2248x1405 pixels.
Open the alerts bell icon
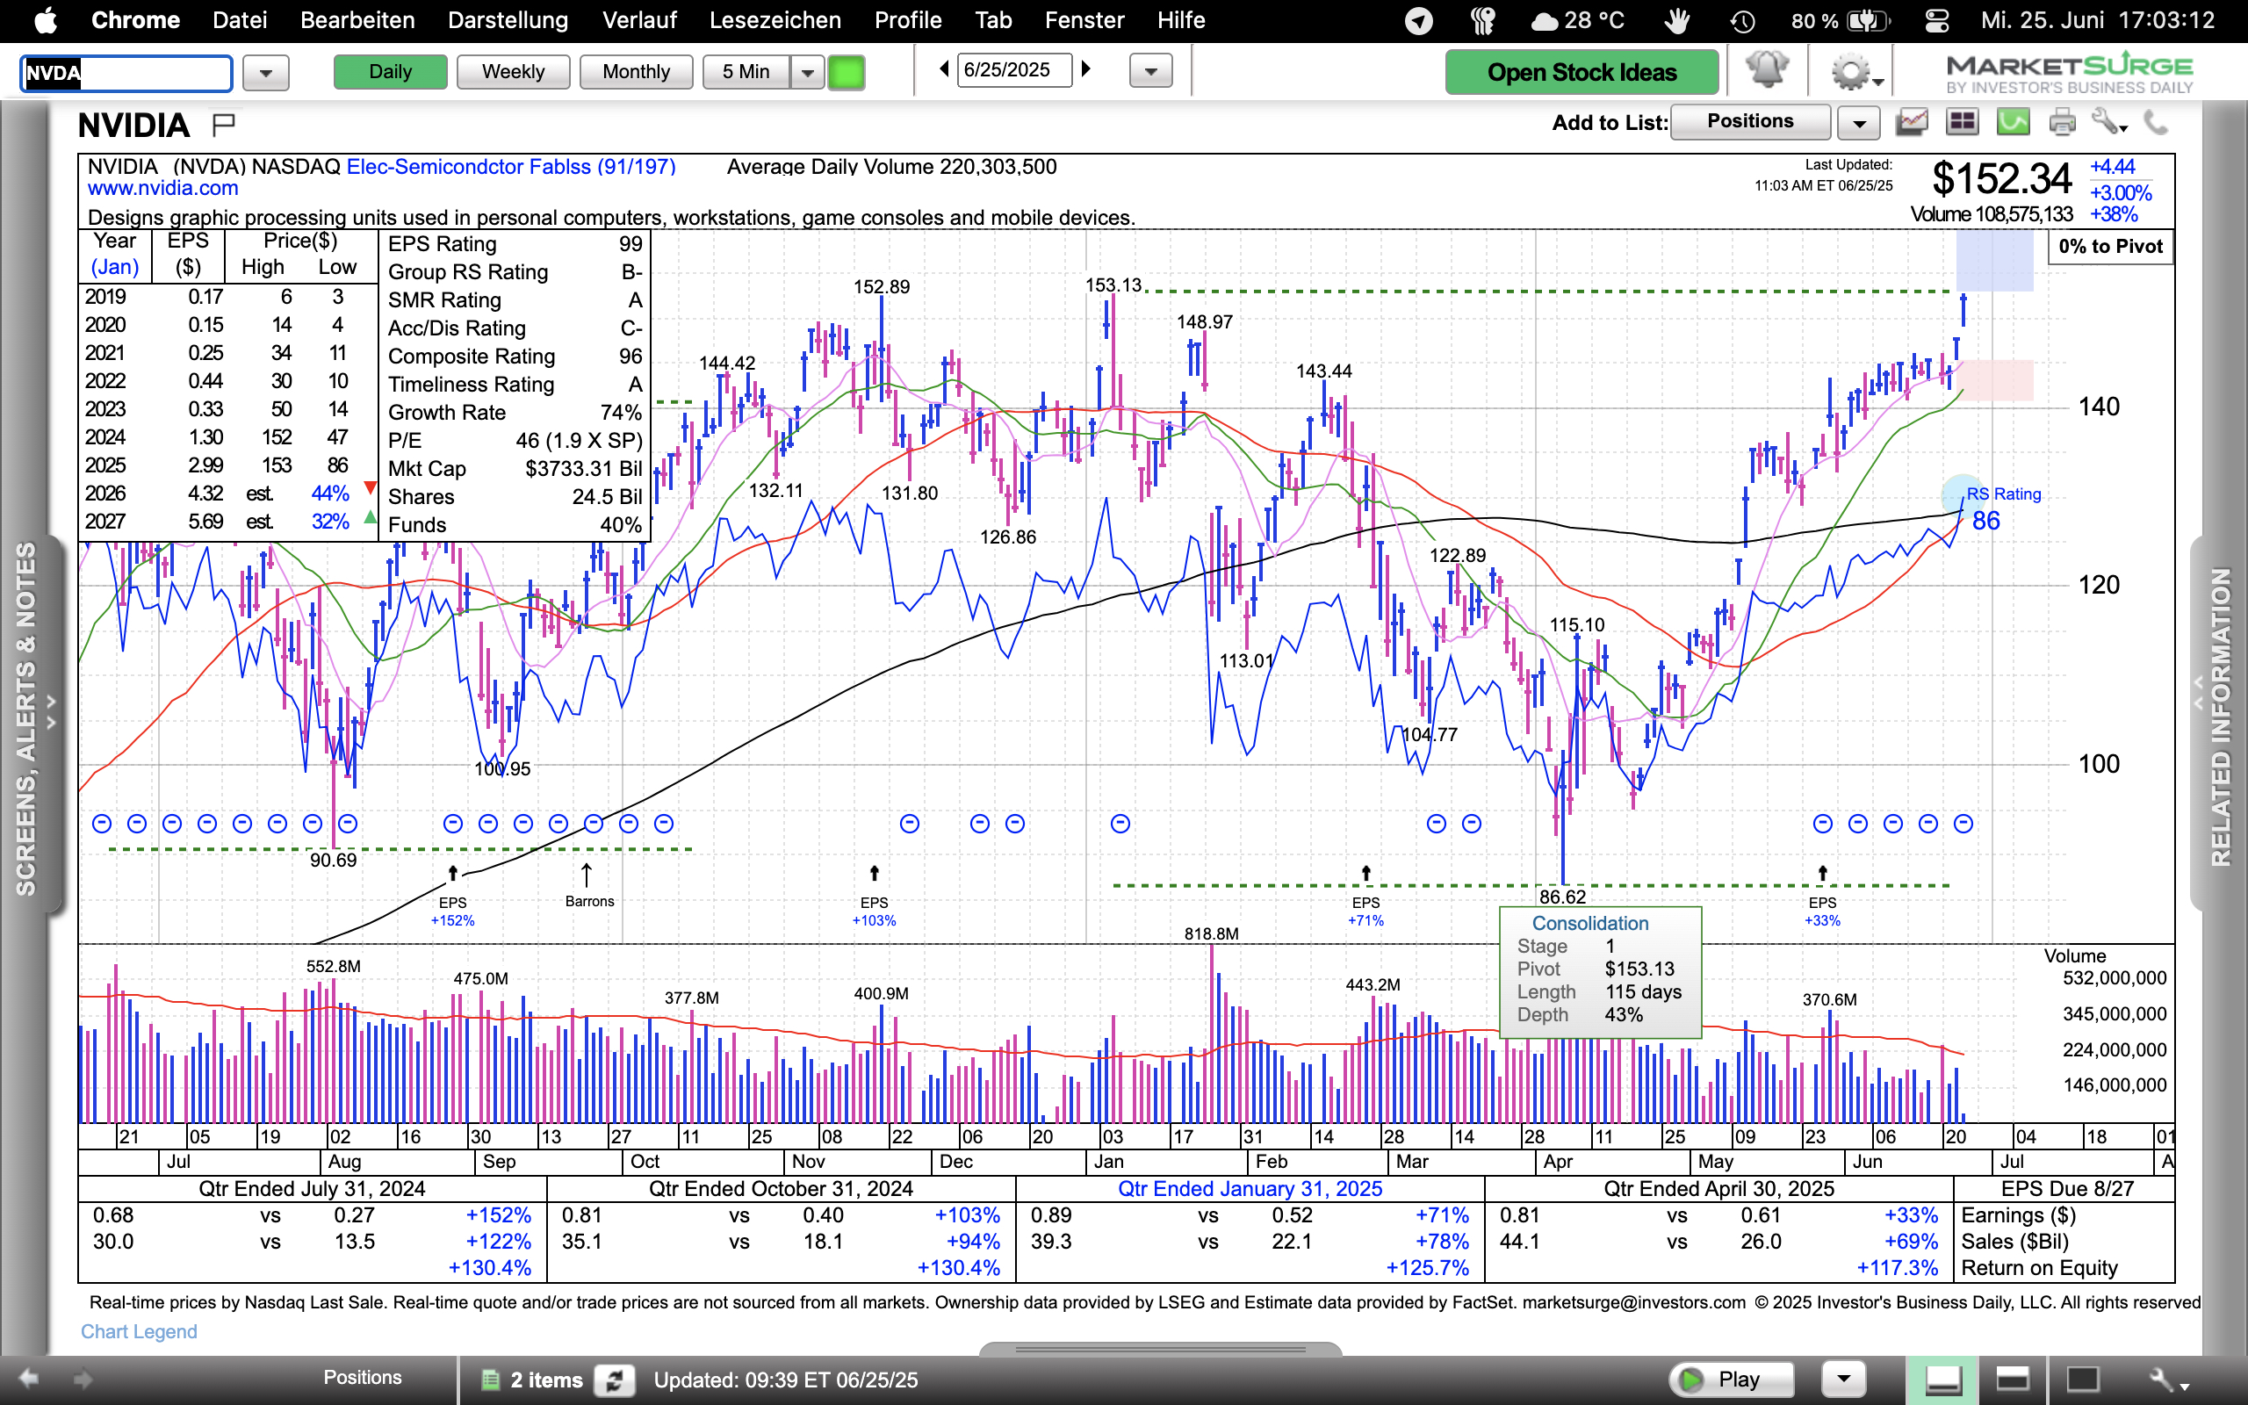pyautogui.click(x=1766, y=70)
